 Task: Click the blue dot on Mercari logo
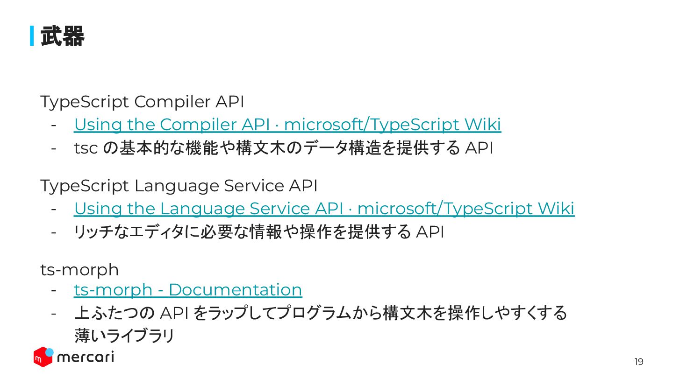coord(50,352)
